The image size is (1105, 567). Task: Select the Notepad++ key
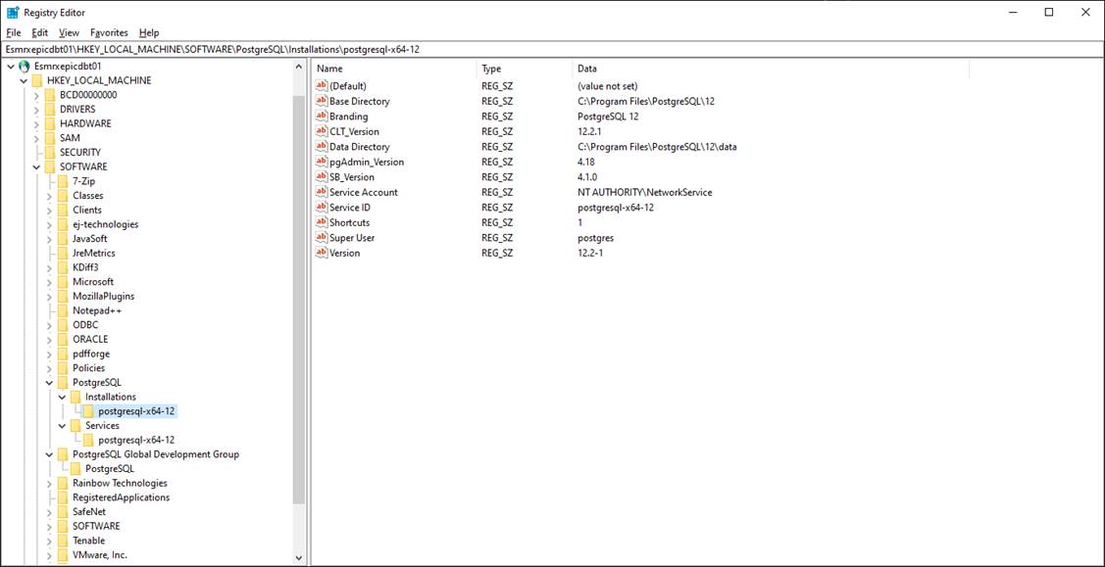click(x=97, y=310)
